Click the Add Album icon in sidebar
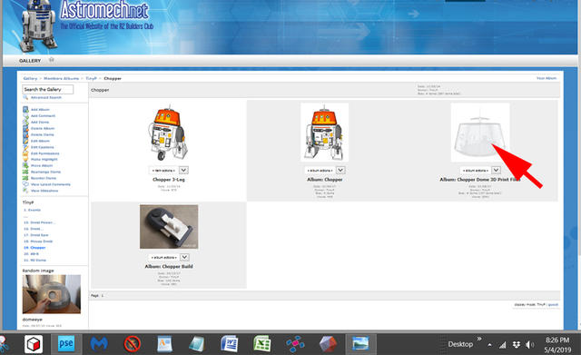Image resolution: width=581 pixels, height=355 pixels. pyautogui.click(x=25, y=109)
